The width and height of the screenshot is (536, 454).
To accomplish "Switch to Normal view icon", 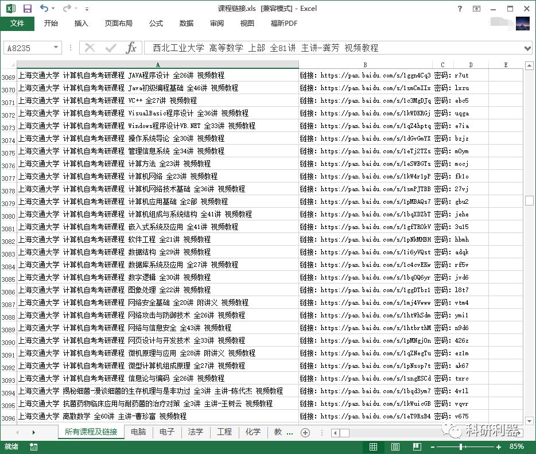I will (x=373, y=447).
